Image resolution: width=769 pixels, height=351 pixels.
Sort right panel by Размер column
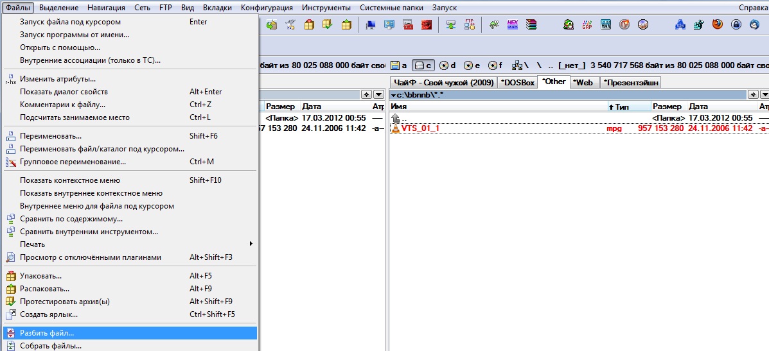669,107
